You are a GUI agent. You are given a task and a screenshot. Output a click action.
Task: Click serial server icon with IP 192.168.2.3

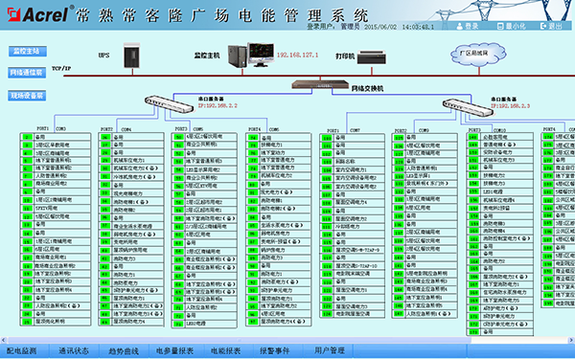pyautogui.click(x=468, y=107)
